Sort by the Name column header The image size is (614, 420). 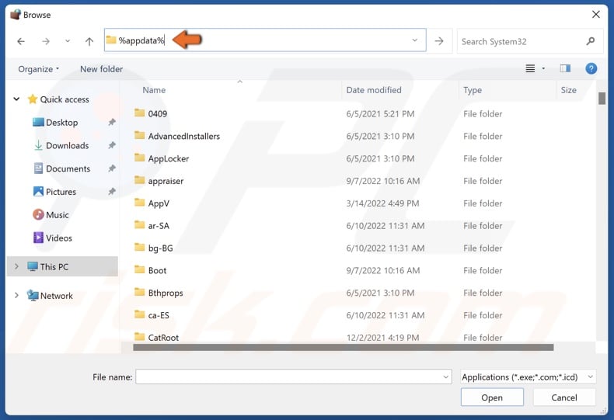pos(154,90)
